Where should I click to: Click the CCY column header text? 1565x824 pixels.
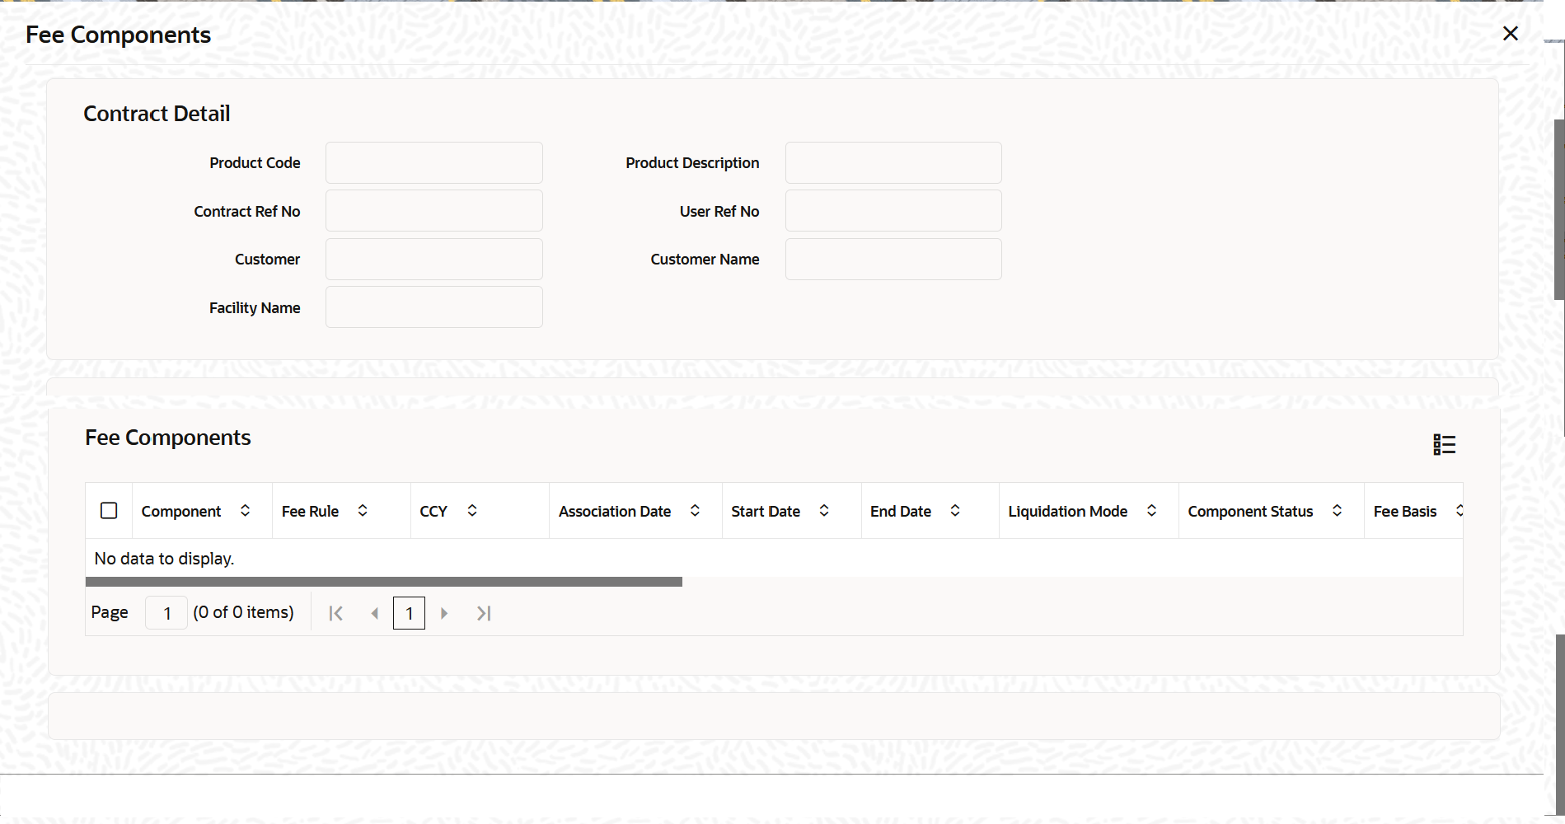433,512
